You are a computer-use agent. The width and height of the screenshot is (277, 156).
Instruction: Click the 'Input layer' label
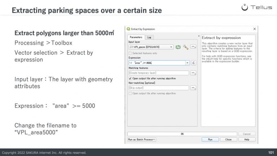point(134,42)
